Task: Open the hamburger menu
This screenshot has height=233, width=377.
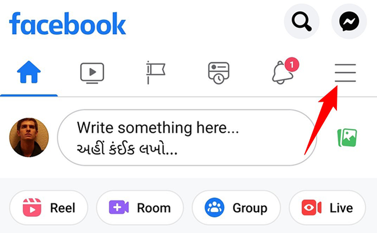Action: pyautogui.click(x=345, y=72)
